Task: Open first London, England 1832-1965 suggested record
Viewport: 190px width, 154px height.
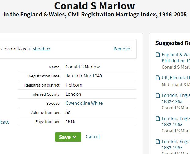Action: click(175, 95)
